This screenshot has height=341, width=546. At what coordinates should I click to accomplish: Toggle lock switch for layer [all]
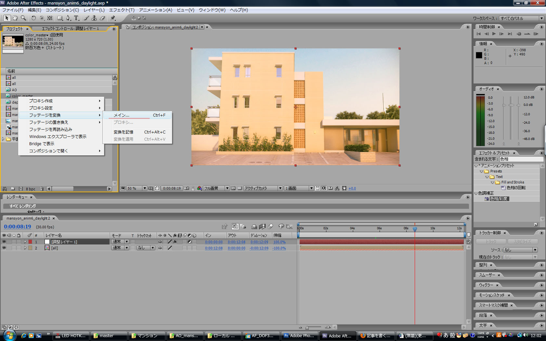(x=19, y=248)
